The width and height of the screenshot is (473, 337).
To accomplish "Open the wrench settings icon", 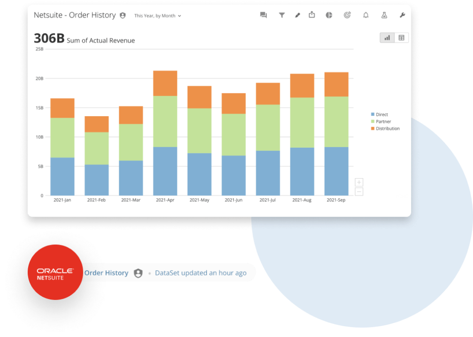I will [x=403, y=15].
